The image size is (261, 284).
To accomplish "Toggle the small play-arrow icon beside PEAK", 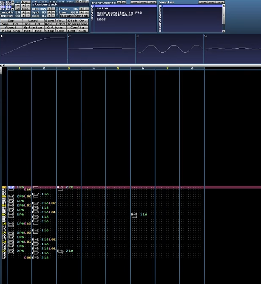I will click(x=80, y=1).
